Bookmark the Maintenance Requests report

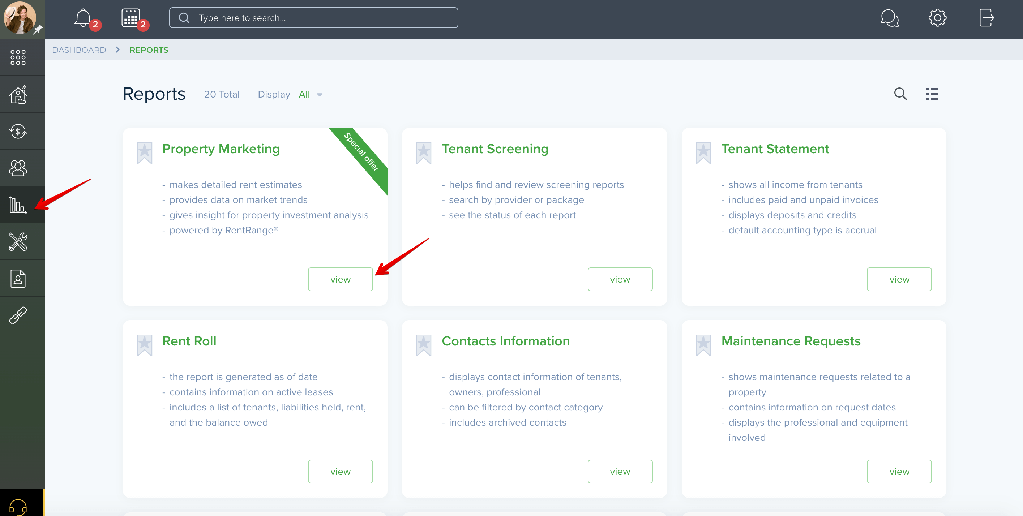pyautogui.click(x=703, y=345)
